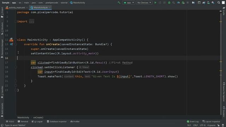
Task: Open the Gradle tool window on right edge
Action: coord(224,11)
